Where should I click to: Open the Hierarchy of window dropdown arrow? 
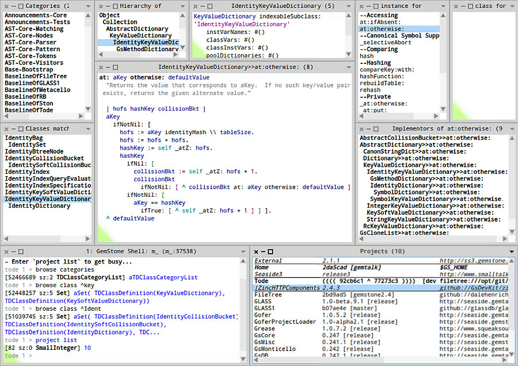182,6
